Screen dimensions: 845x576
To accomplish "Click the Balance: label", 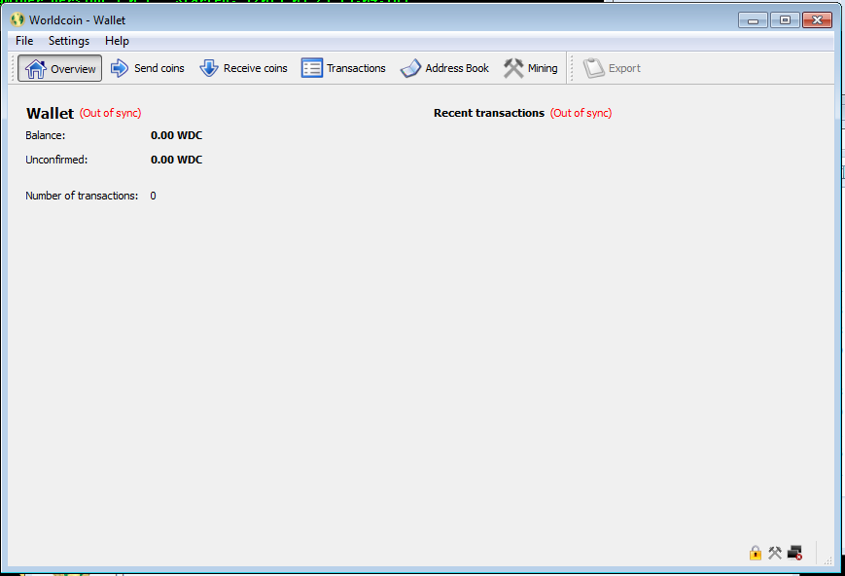I will pyautogui.click(x=46, y=135).
